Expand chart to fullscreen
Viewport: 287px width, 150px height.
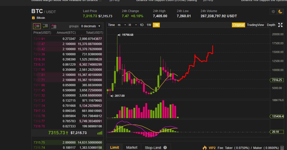point(280,25)
